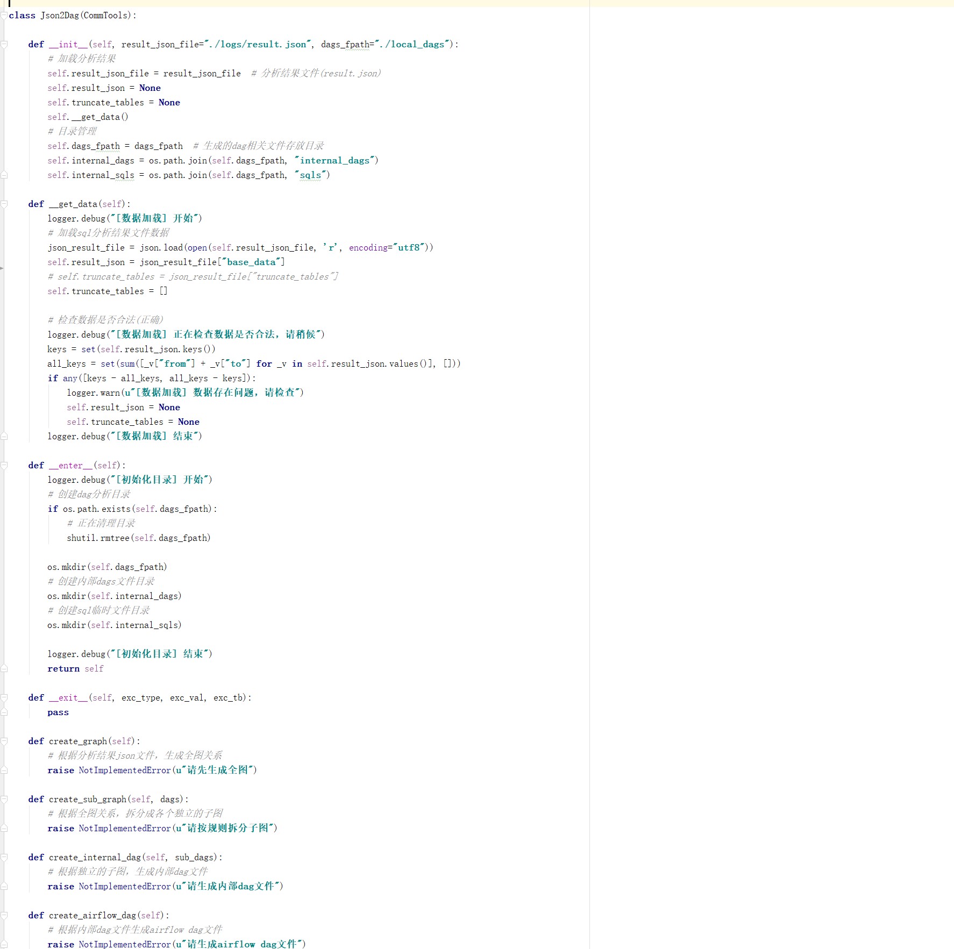Click the class name Json2Dag

(x=60, y=15)
